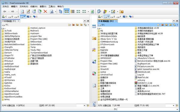The height and width of the screenshot is (112, 180).
Task: Select the D:本地磁盘 (D:) tab
Action: point(106,21)
